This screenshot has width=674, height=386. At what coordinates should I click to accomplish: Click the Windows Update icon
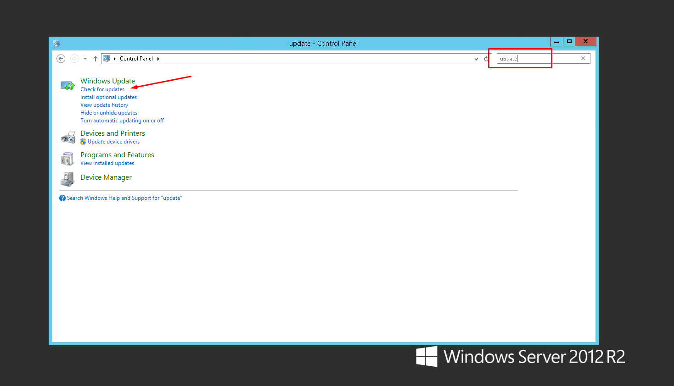(x=68, y=86)
